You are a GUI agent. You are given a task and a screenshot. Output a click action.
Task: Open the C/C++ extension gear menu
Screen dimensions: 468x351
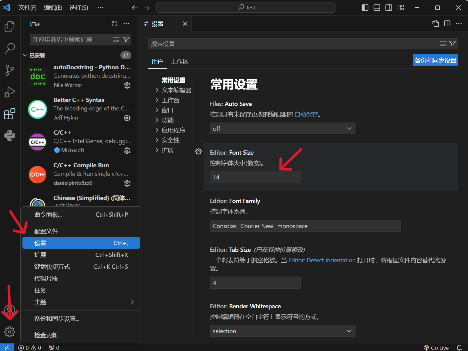click(x=127, y=151)
